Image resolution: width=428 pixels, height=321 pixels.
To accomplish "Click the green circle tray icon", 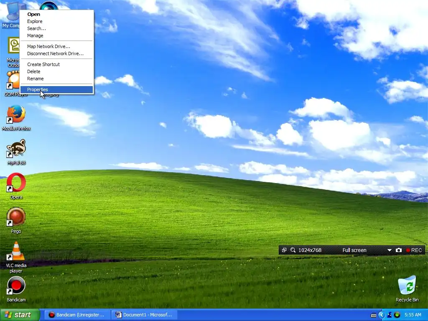I will [397, 315].
